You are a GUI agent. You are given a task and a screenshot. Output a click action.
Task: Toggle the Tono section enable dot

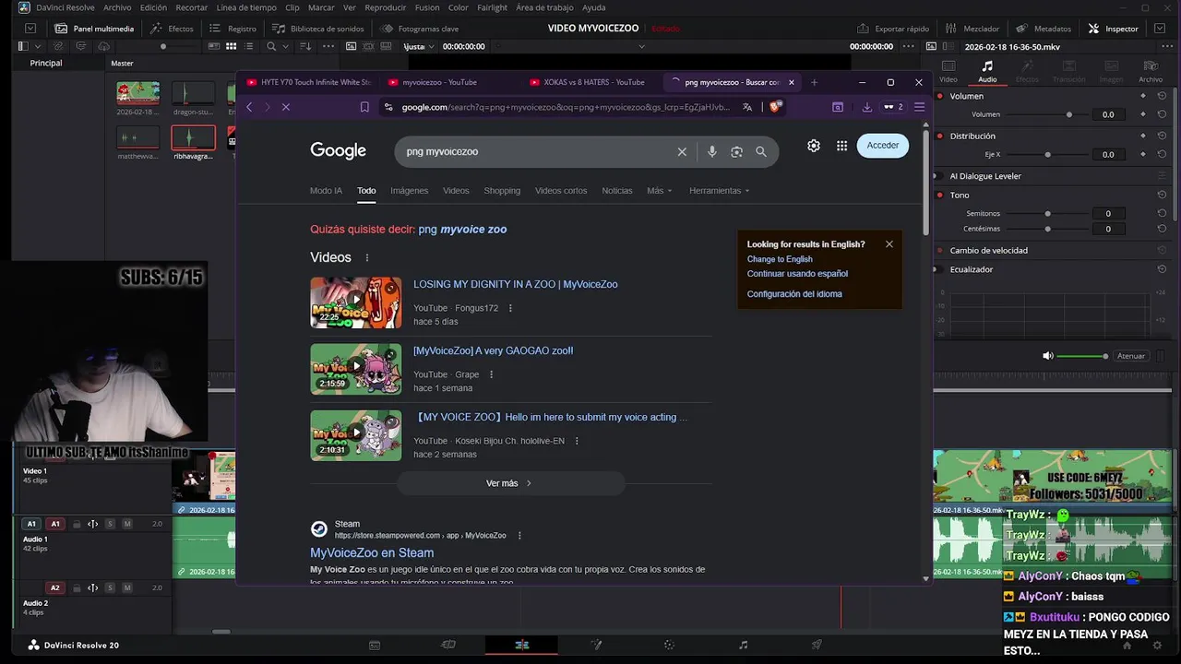(x=940, y=195)
